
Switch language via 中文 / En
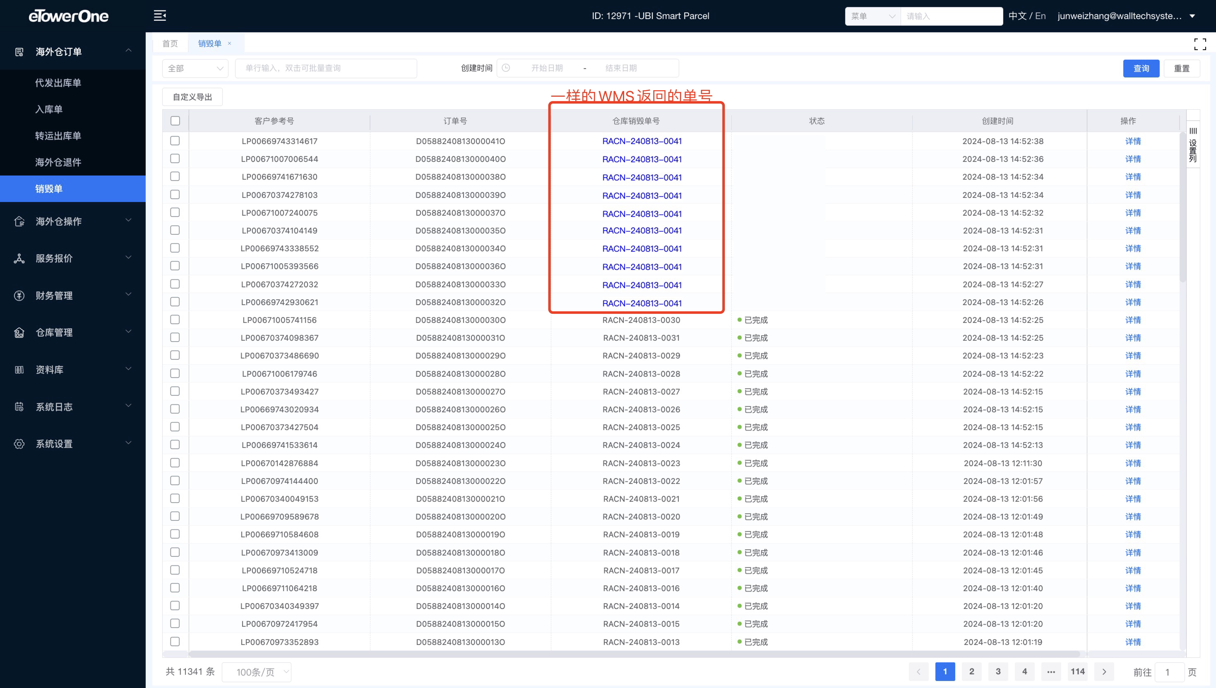tap(1027, 16)
